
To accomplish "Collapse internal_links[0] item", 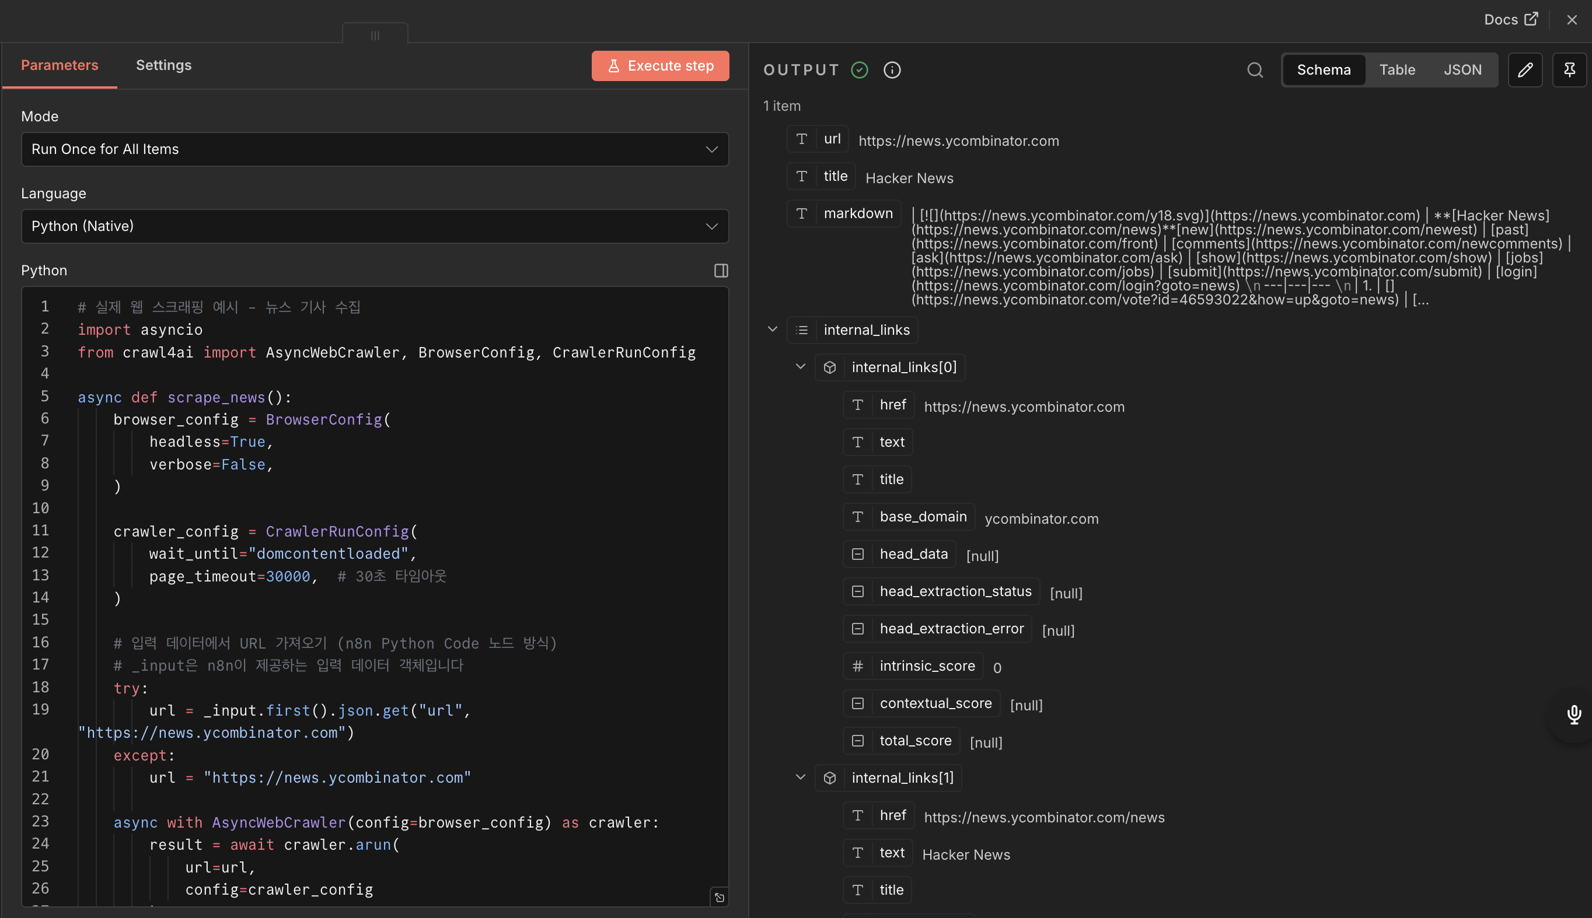I will pyautogui.click(x=801, y=366).
